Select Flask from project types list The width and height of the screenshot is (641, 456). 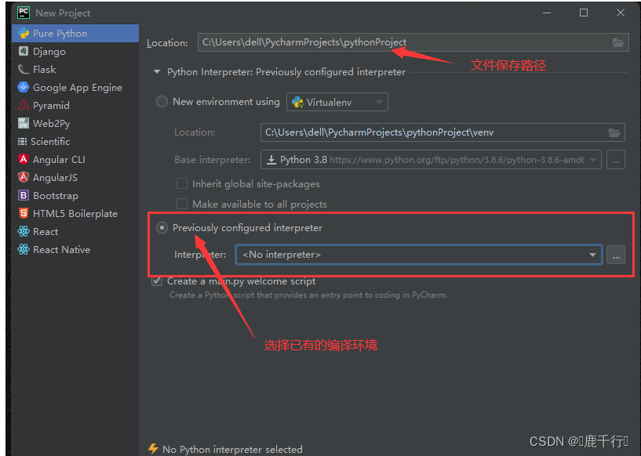point(75,70)
